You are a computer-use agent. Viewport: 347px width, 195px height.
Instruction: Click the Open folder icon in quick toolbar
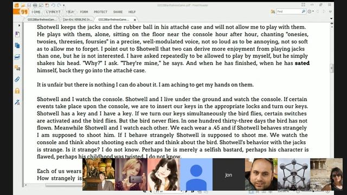point(23,5)
